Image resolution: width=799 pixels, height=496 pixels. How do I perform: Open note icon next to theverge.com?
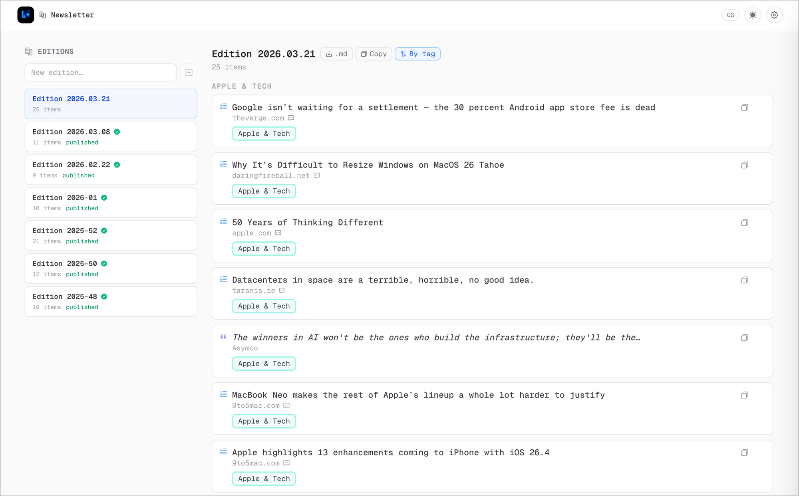click(x=291, y=118)
